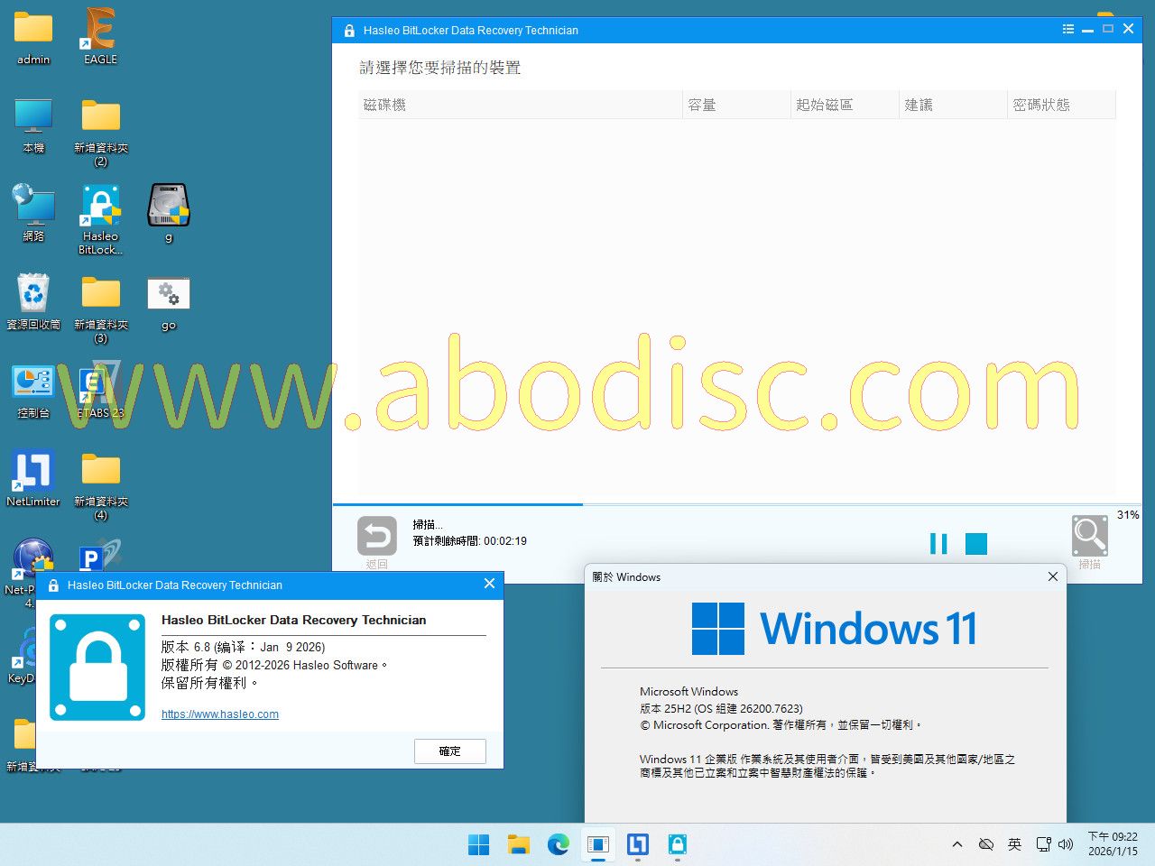Click the 控制台 control panel icon
This screenshot has height=866, width=1155.
[33, 390]
